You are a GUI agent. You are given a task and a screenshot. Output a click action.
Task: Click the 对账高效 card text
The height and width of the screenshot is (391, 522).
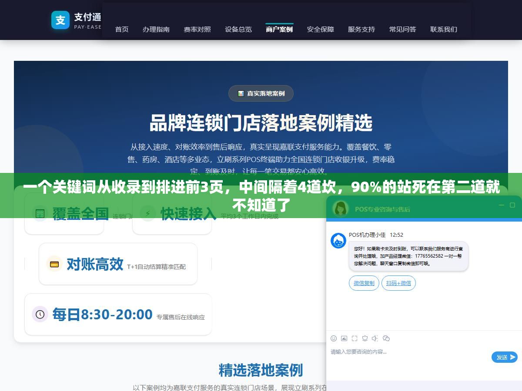pyautogui.click(x=95, y=264)
